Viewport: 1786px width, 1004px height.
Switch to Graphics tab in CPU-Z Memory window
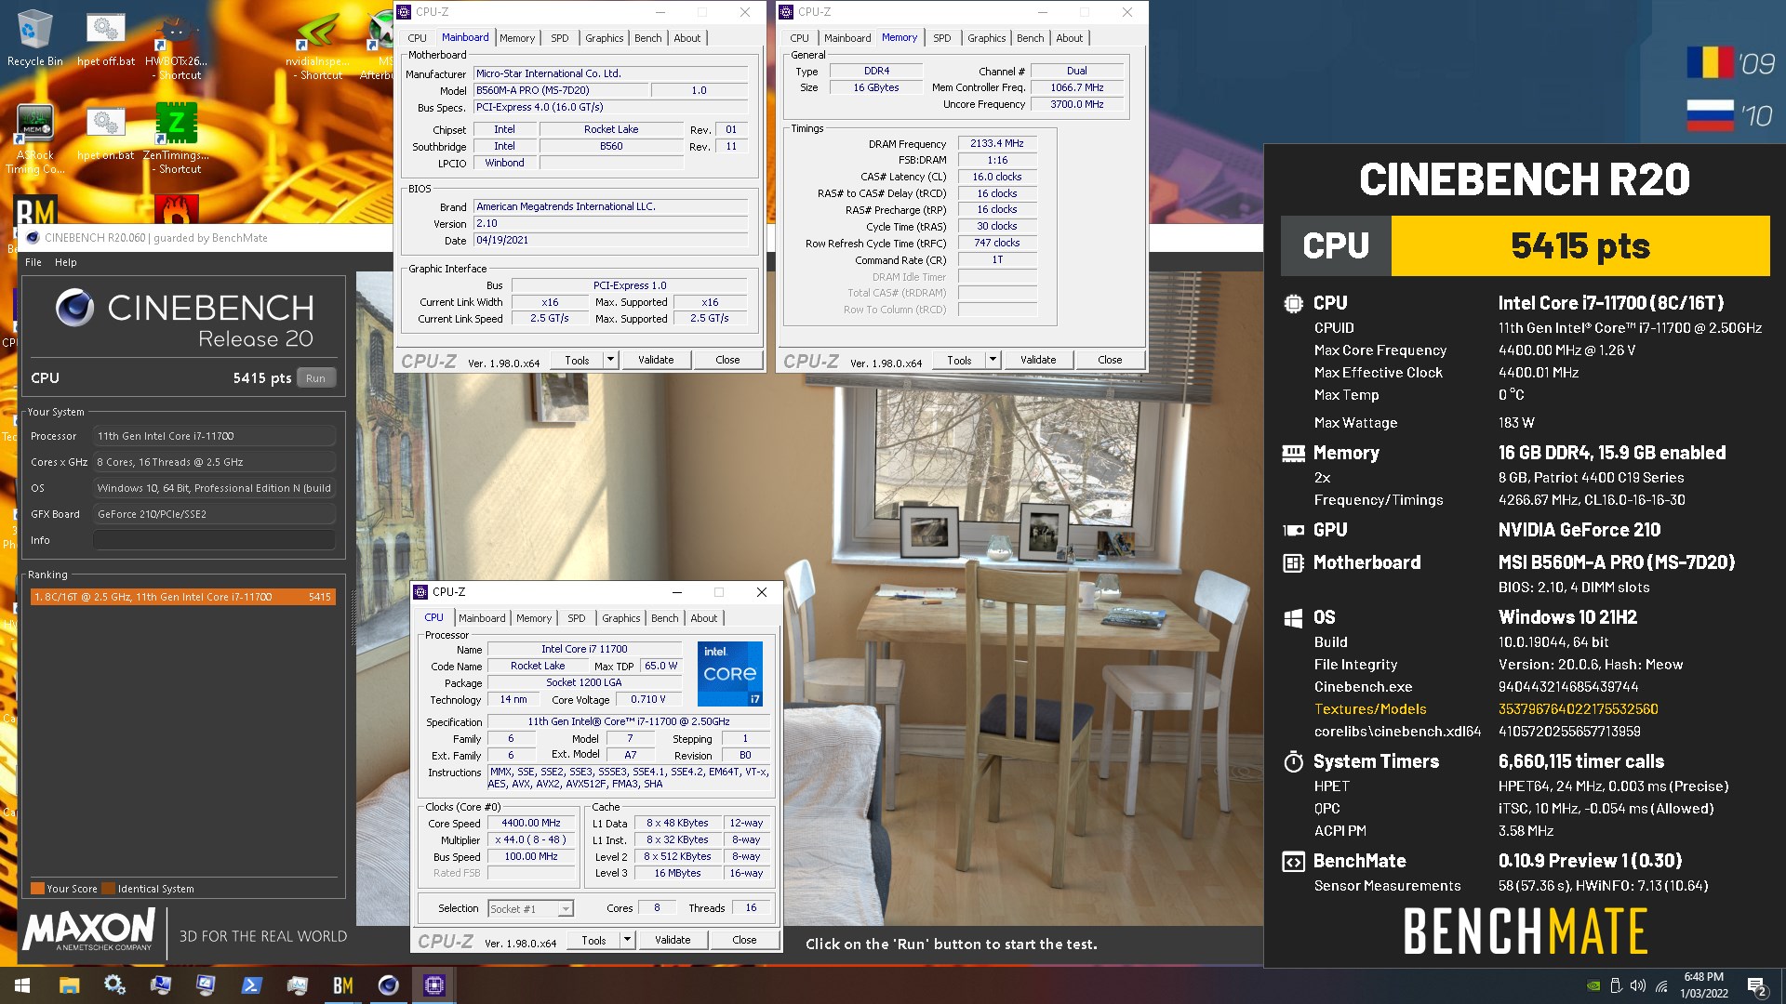tap(986, 38)
